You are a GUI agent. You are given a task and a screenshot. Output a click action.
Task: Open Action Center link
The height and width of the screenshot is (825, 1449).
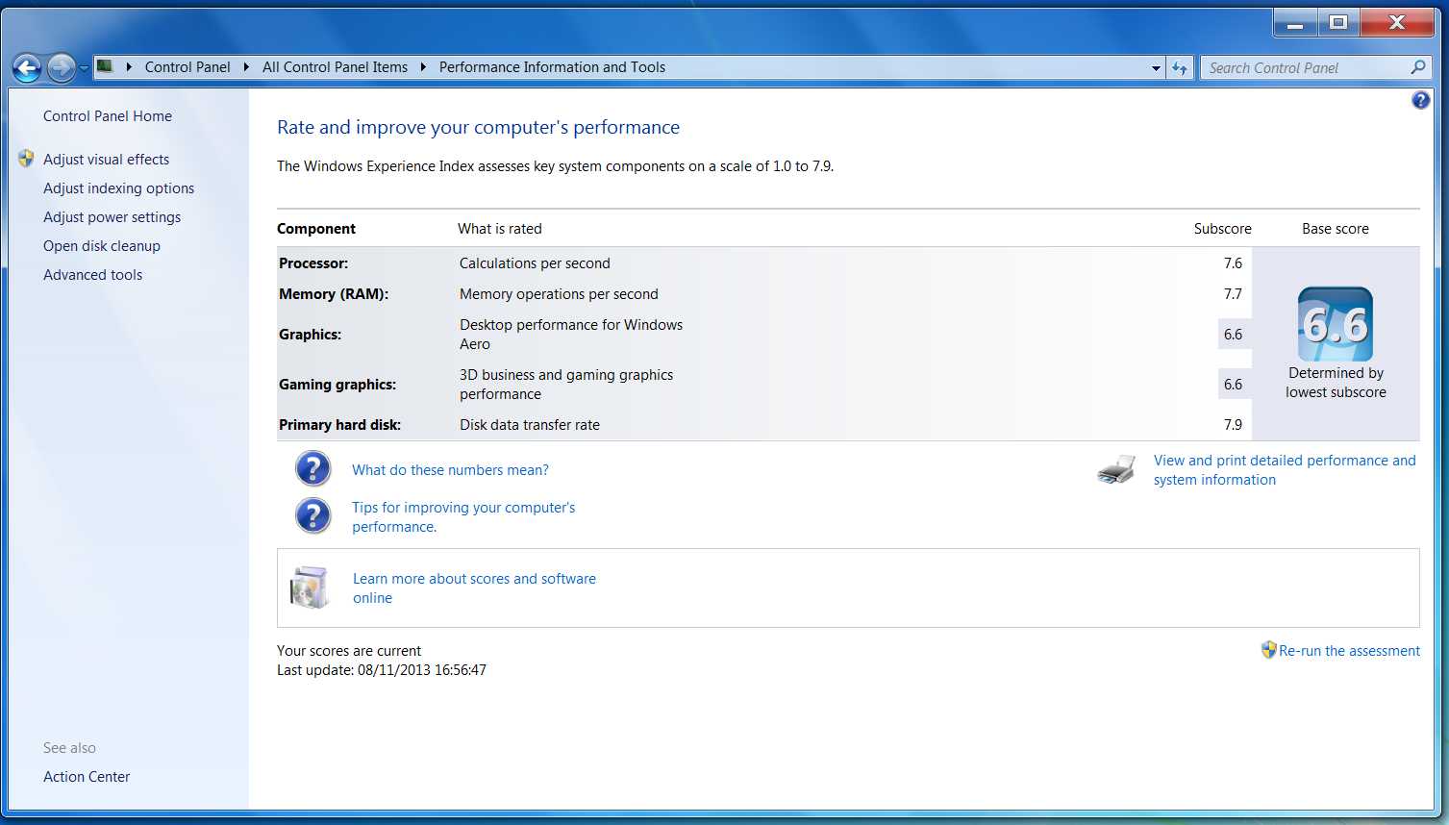(87, 777)
